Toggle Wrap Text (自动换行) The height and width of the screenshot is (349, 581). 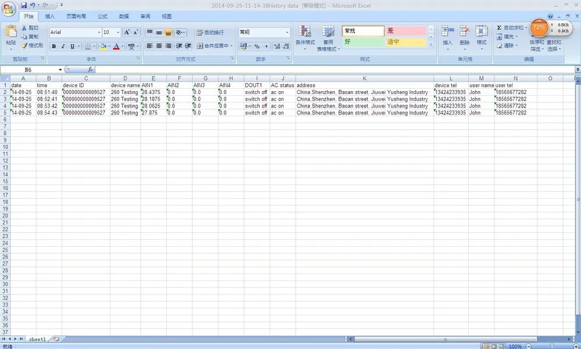pyautogui.click(x=210, y=33)
